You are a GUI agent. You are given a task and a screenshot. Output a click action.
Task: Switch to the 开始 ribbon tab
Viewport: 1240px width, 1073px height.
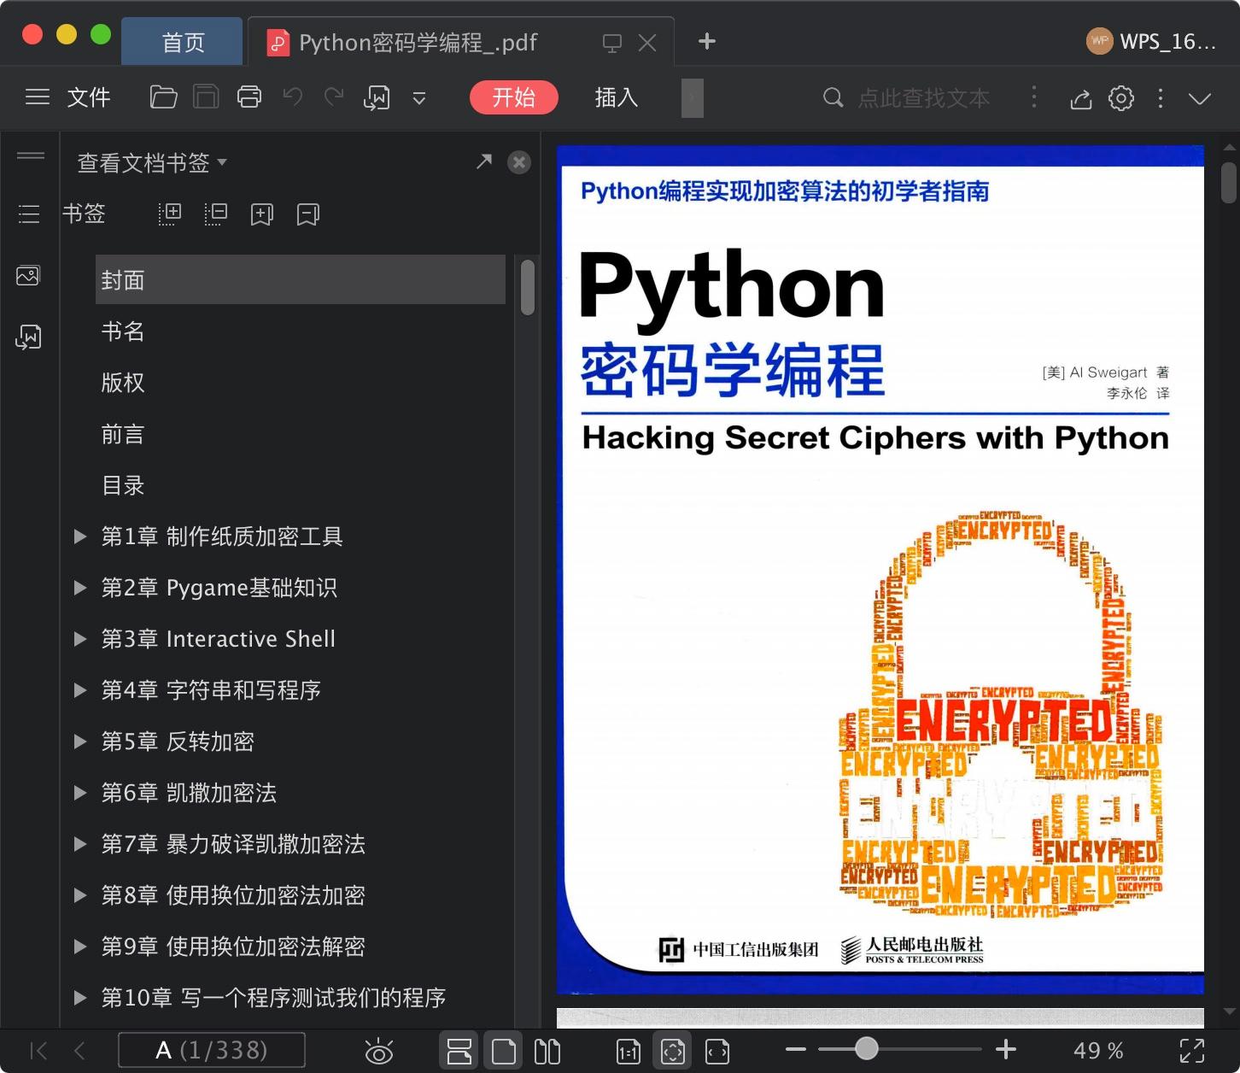[x=514, y=97]
